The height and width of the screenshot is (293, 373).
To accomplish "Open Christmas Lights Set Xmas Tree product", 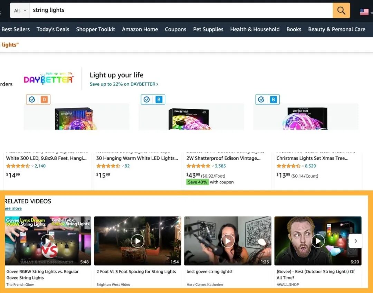I will tap(312, 158).
